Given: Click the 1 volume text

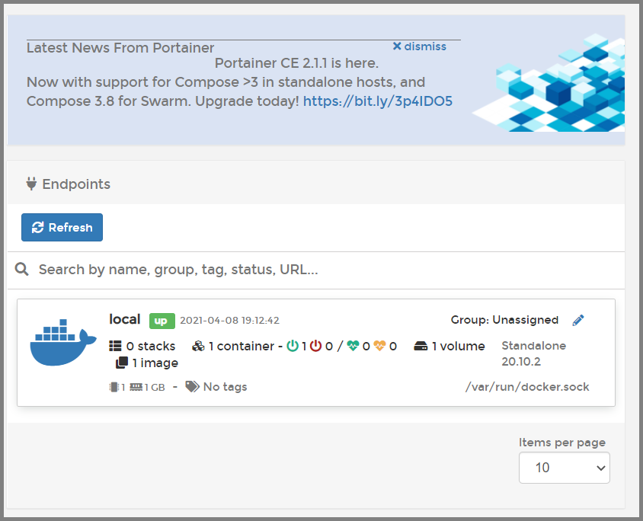Looking at the screenshot, I should (458, 346).
